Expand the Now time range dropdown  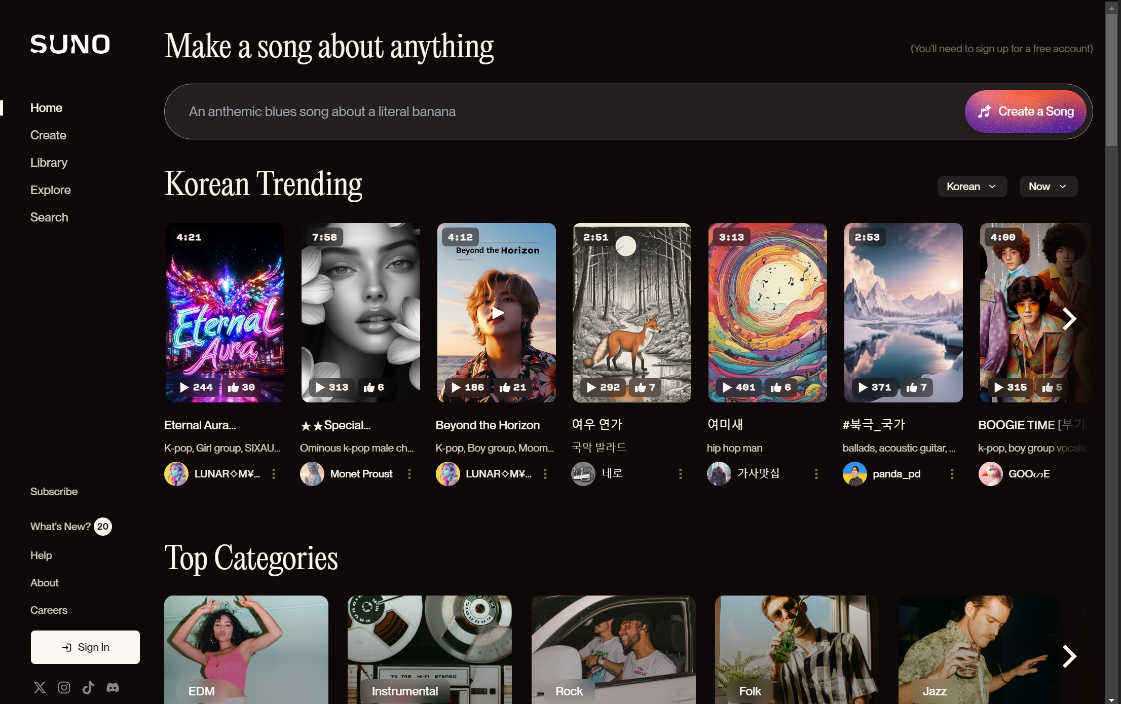[x=1048, y=187]
